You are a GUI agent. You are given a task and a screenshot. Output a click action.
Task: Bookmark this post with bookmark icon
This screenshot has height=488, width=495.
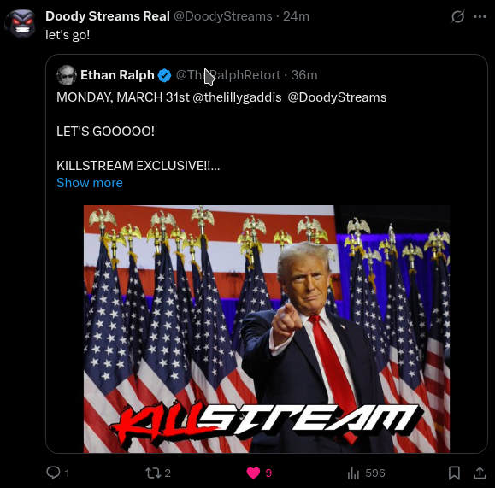click(454, 473)
